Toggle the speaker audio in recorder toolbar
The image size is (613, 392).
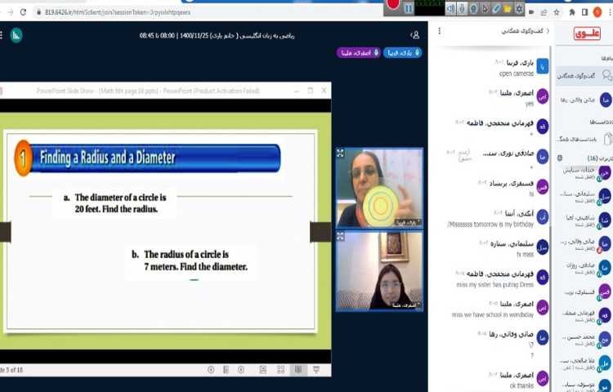450,8
